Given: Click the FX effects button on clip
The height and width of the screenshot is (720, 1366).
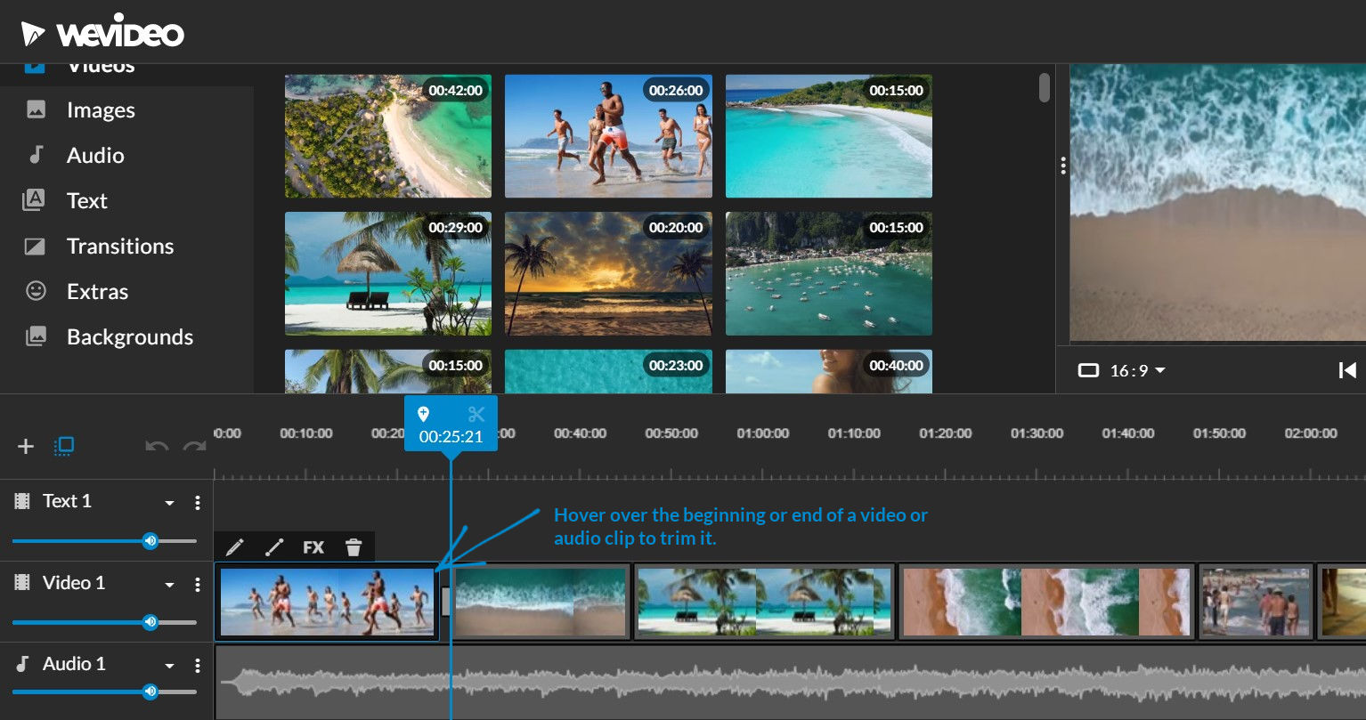Looking at the screenshot, I should [x=313, y=547].
